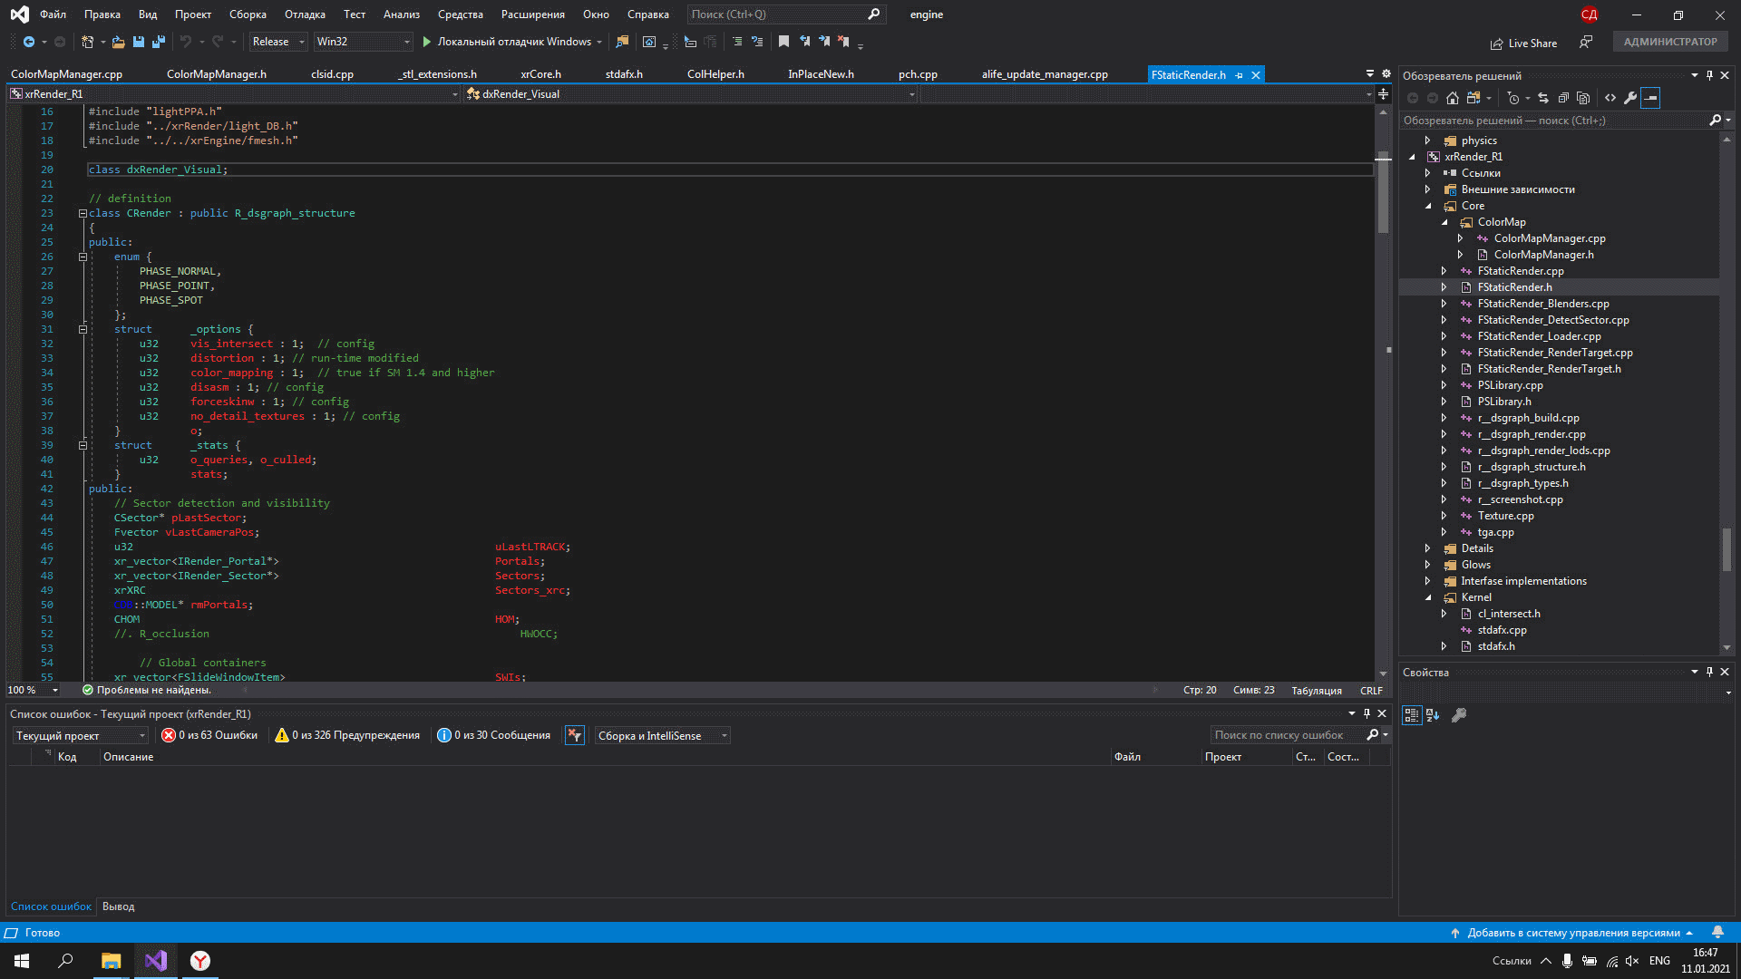The image size is (1741, 979).
Task: Toggle the Errors filter button
Action: [x=209, y=735]
